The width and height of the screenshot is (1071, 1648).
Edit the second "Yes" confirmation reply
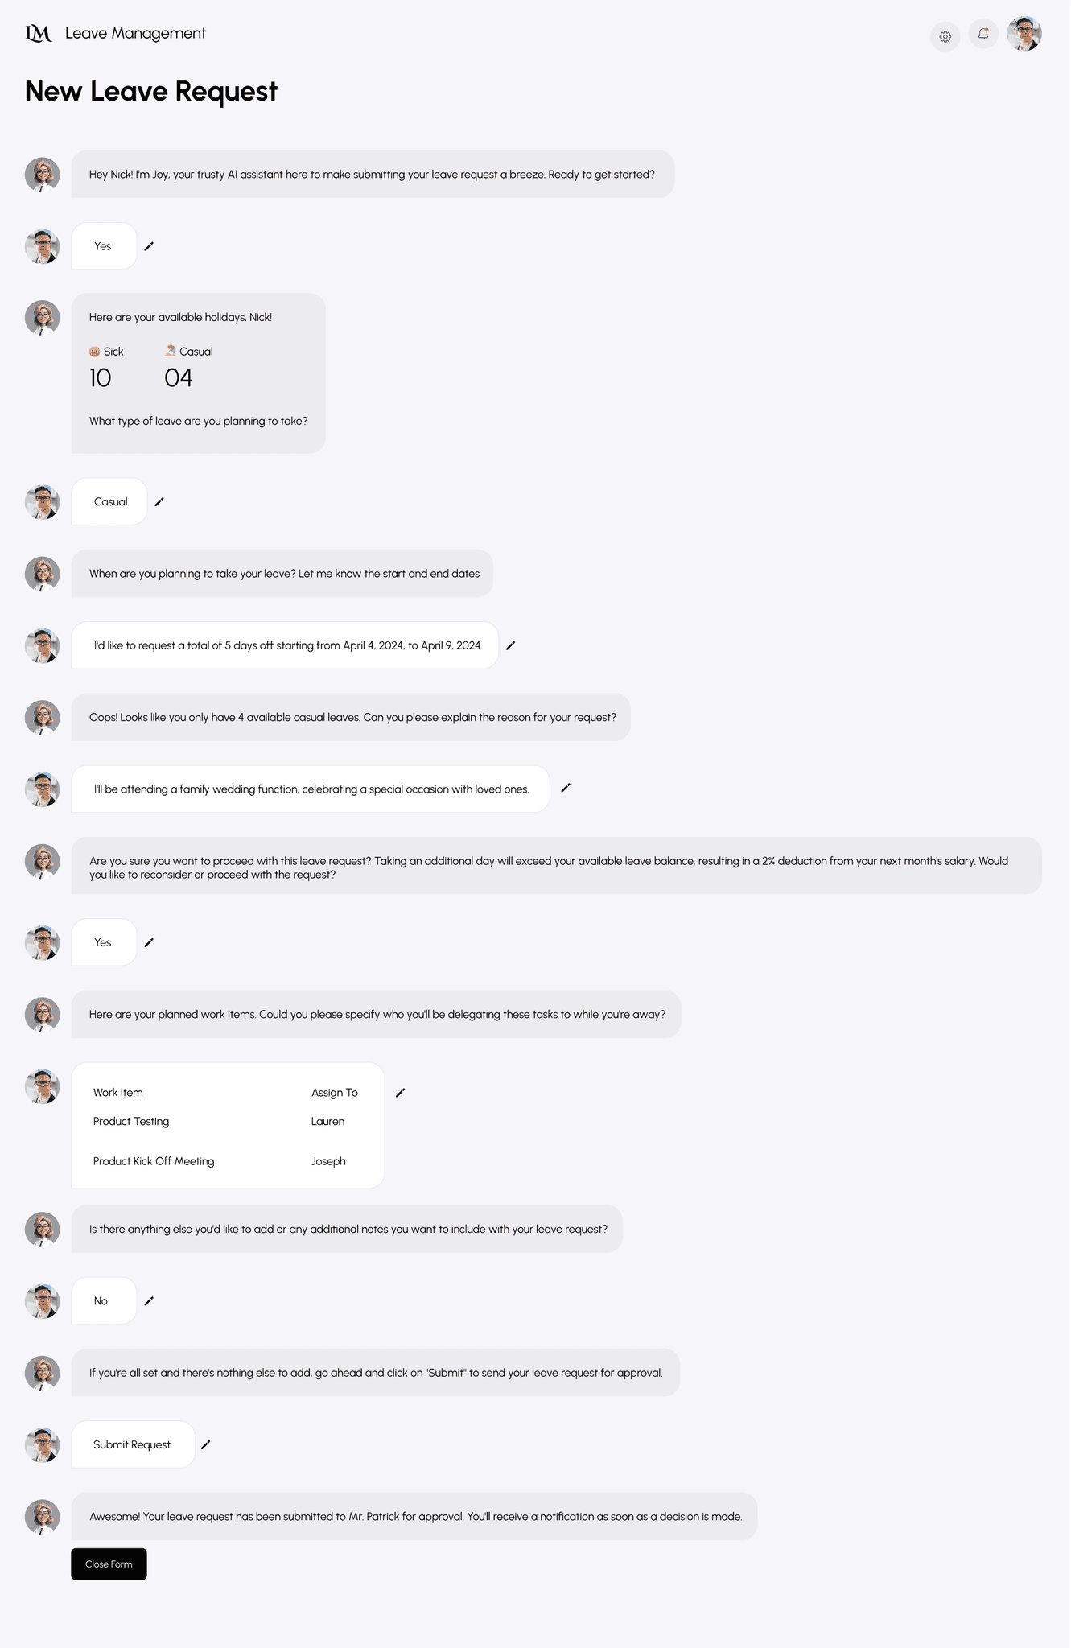[x=149, y=942]
